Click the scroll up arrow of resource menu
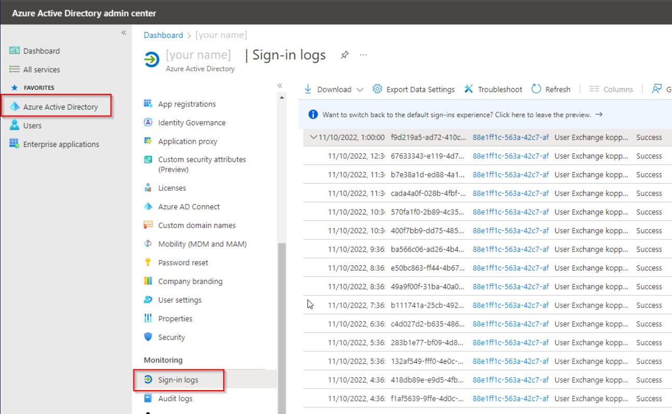672x414 pixels. click(283, 97)
